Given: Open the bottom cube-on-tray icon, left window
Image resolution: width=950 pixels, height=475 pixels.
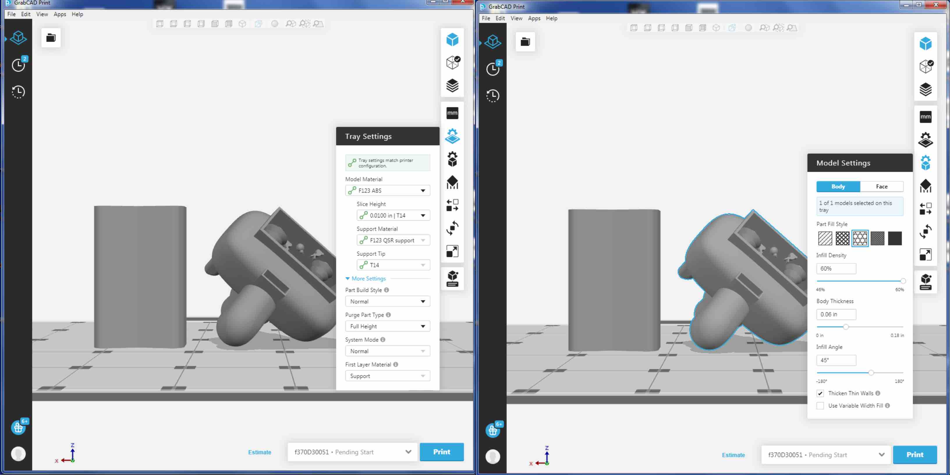Looking at the screenshot, I should [452, 279].
